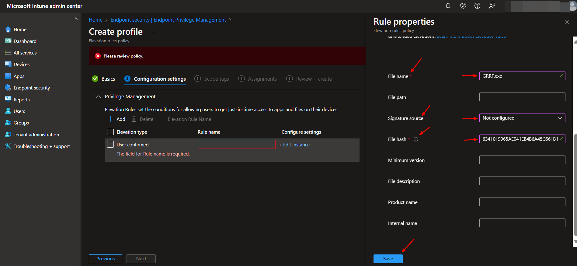The image size is (577, 266).
Task: Click the Delete trash icon
Action: click(134, 119)
